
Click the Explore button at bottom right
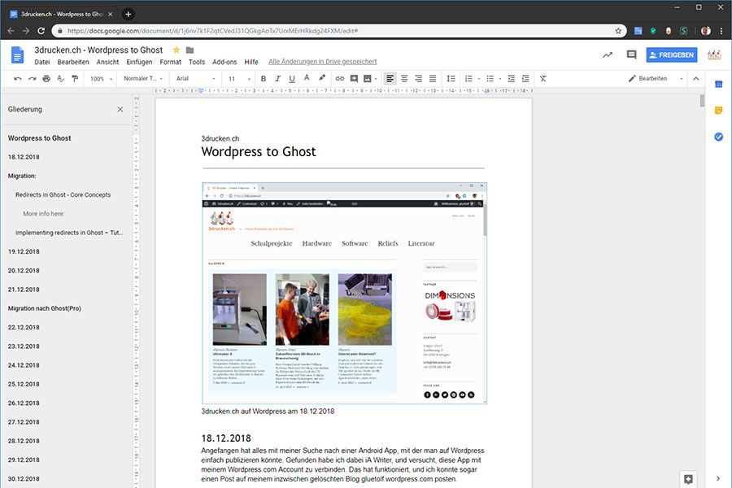coord(688,479)
